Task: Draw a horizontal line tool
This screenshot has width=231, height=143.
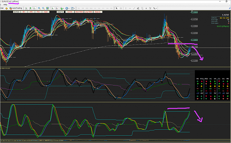Action: tap(130, 8)
